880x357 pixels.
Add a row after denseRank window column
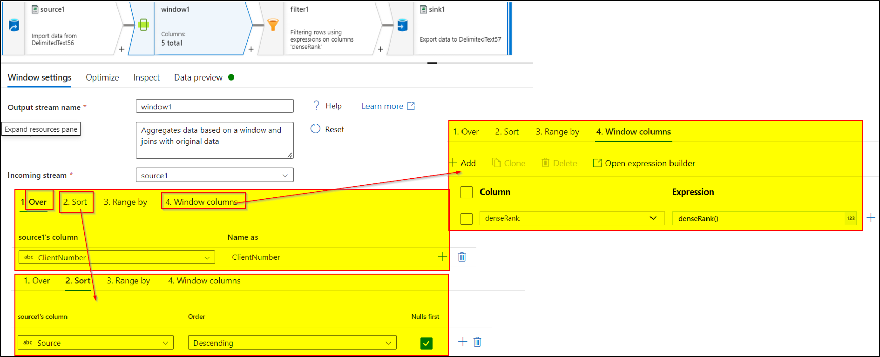tap(871, 217)
